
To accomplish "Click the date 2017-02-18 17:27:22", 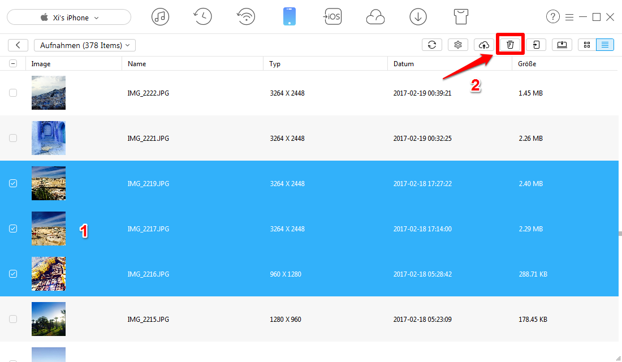I will click(422, 184).
